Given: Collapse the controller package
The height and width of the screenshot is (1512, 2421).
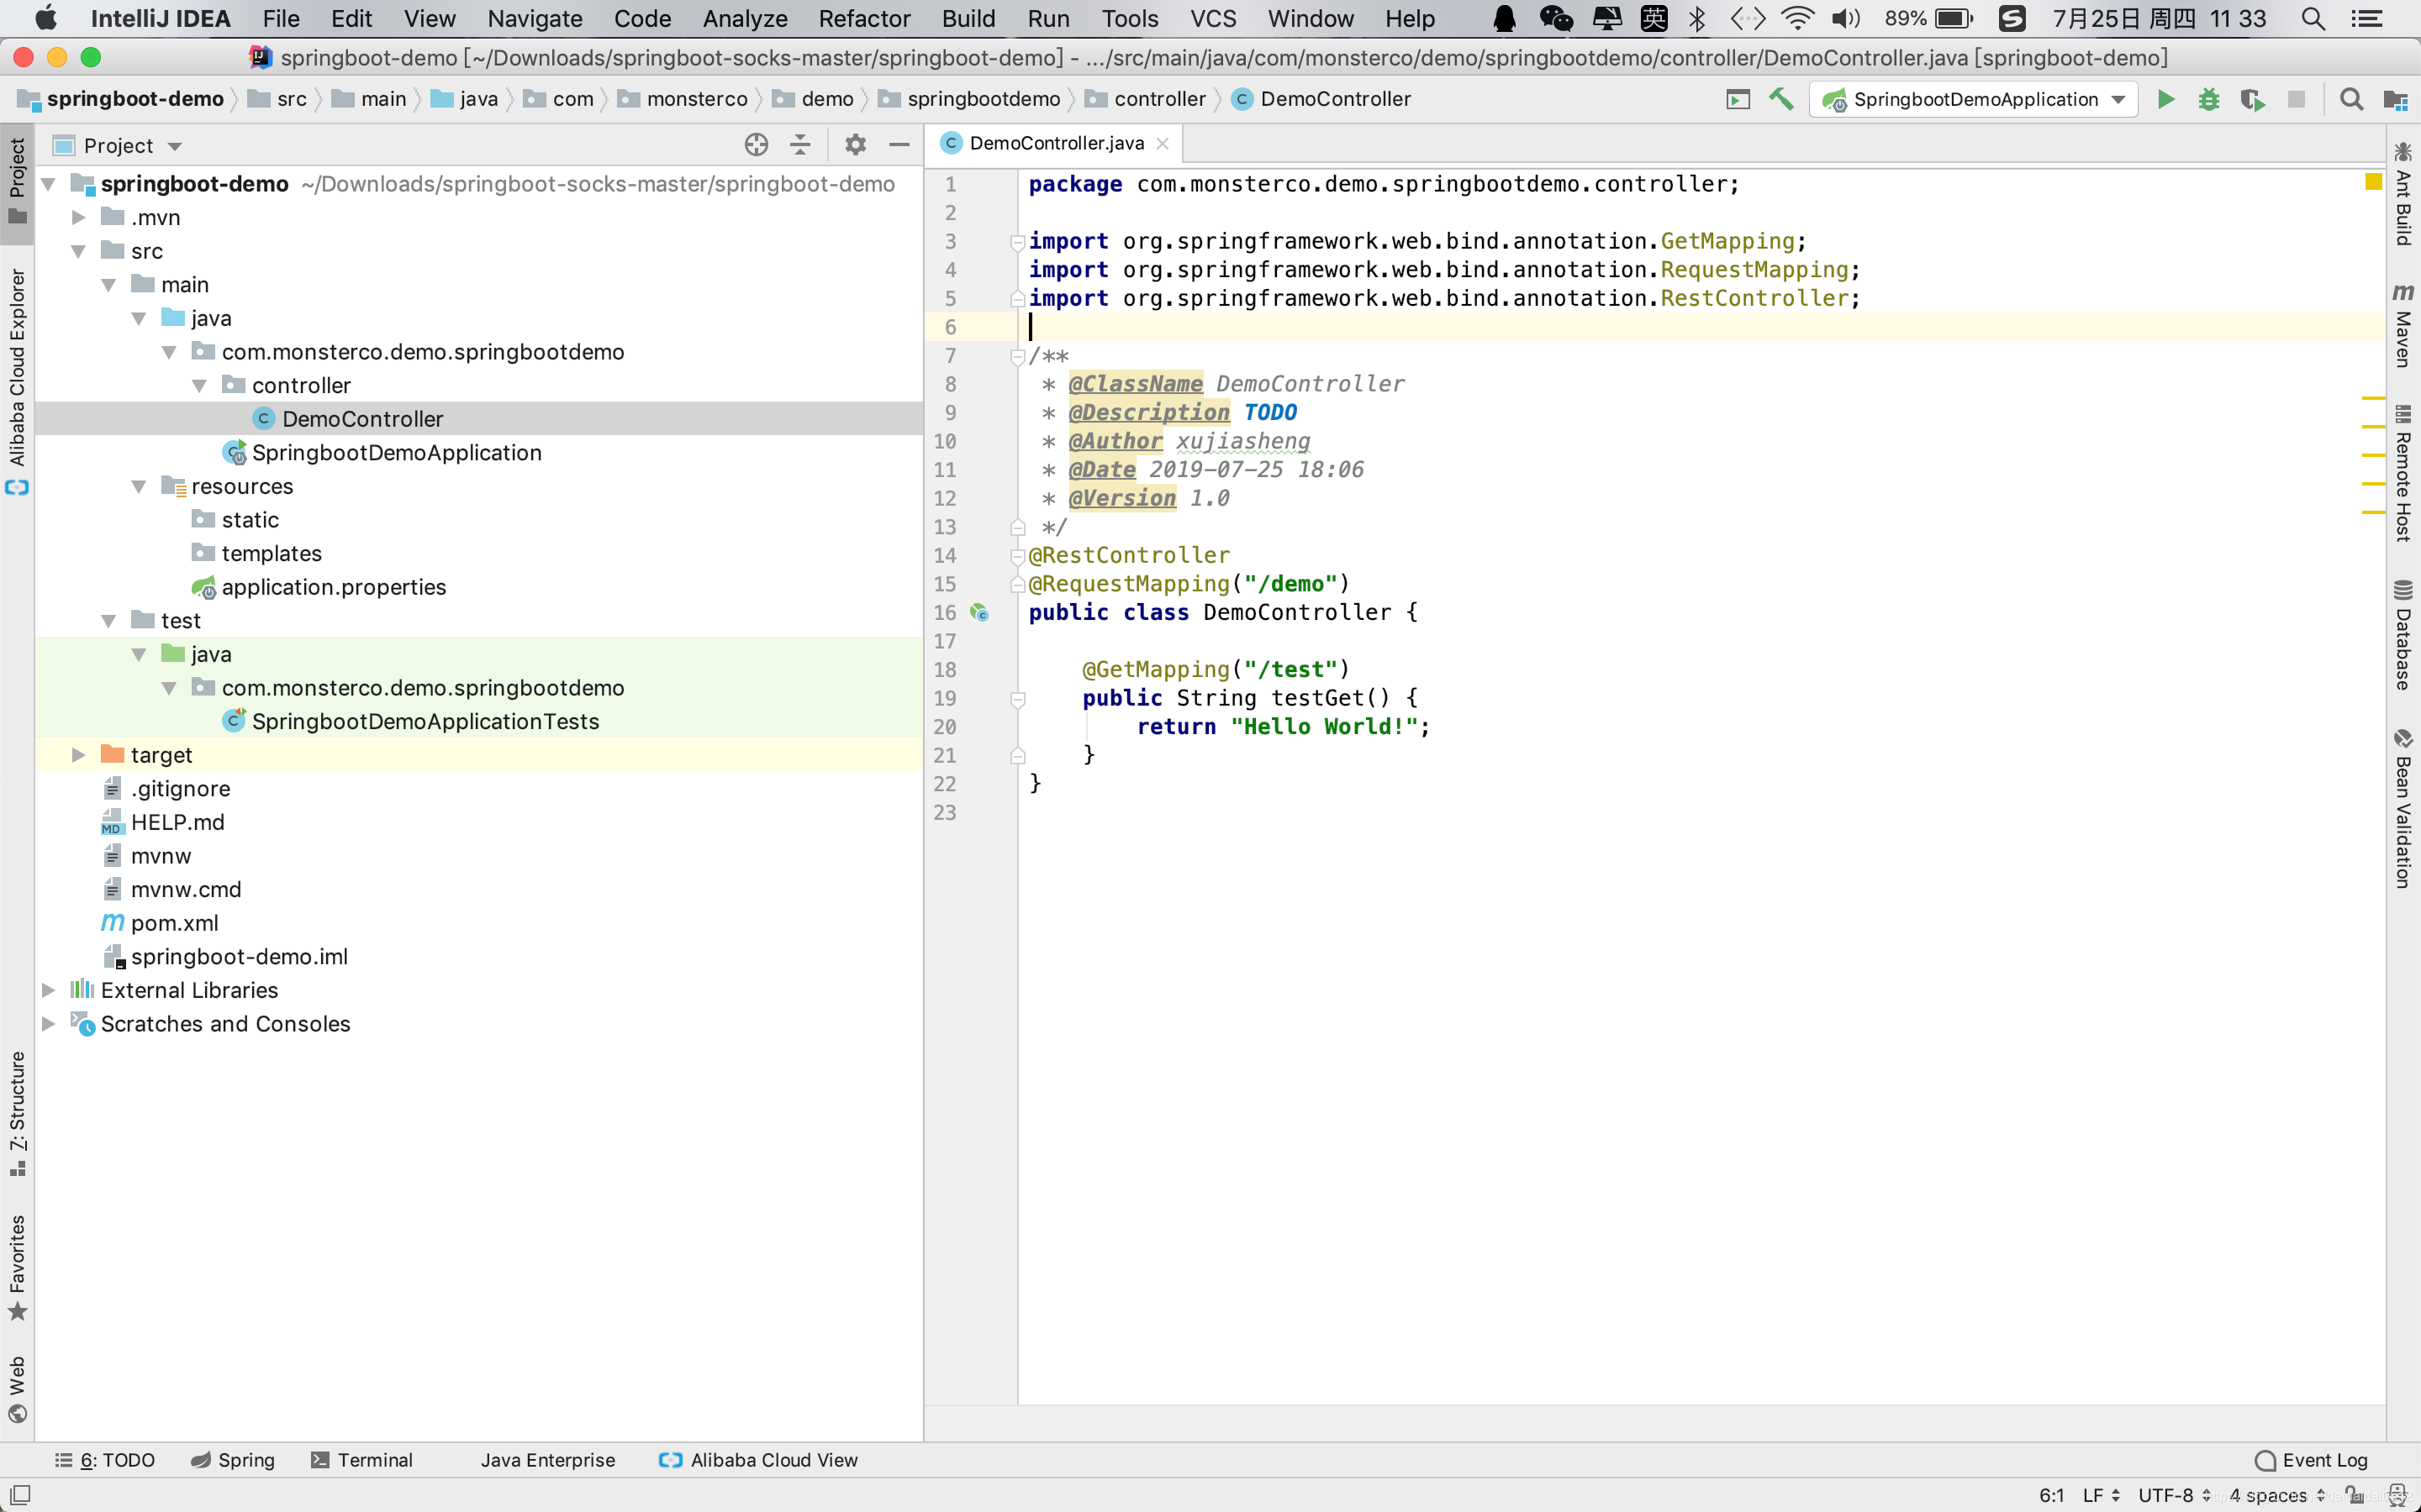Looking at the screenshot, I should pyautogui.click(x=199, y=385).
